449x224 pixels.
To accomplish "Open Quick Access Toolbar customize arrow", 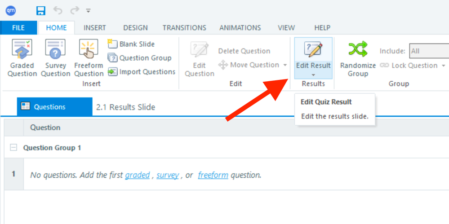I will [89, 11].
